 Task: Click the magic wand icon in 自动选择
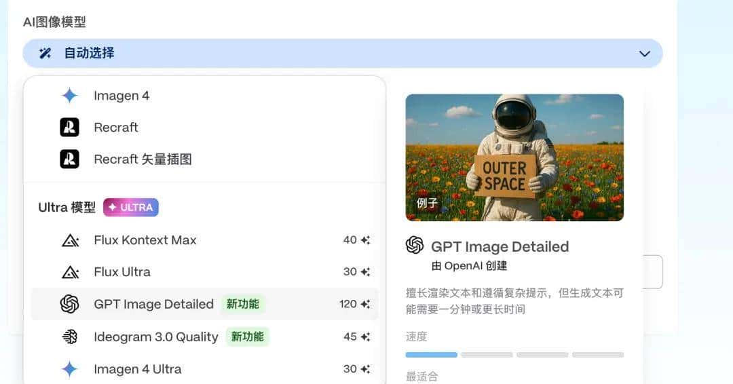45,53
